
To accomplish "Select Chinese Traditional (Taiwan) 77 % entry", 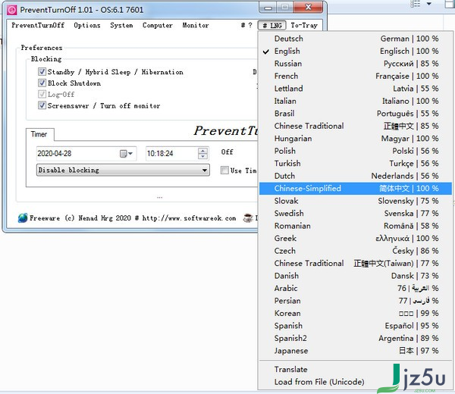I will click(355, 263).
